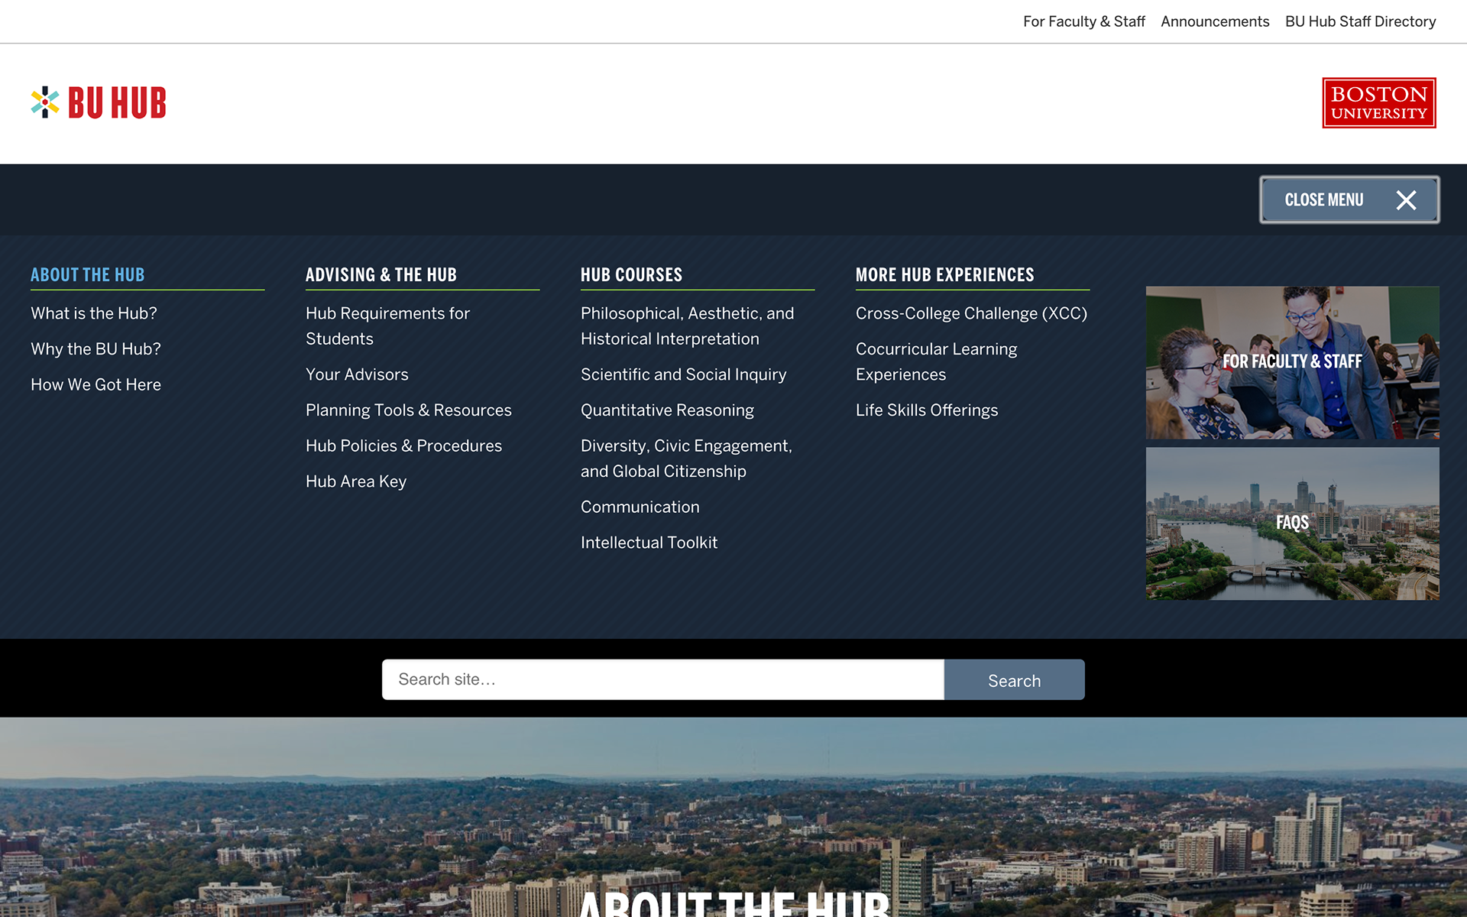Select About the Hub menu heading
Screen dimensions: 1467x917
[88, 274]
